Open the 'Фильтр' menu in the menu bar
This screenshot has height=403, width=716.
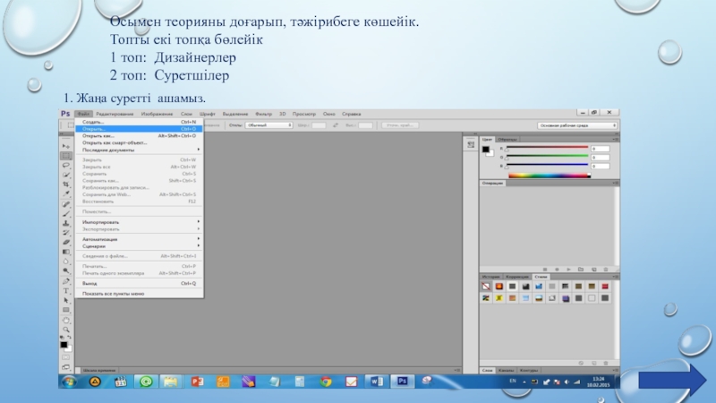pyautogui.click(x=263, y=115)
